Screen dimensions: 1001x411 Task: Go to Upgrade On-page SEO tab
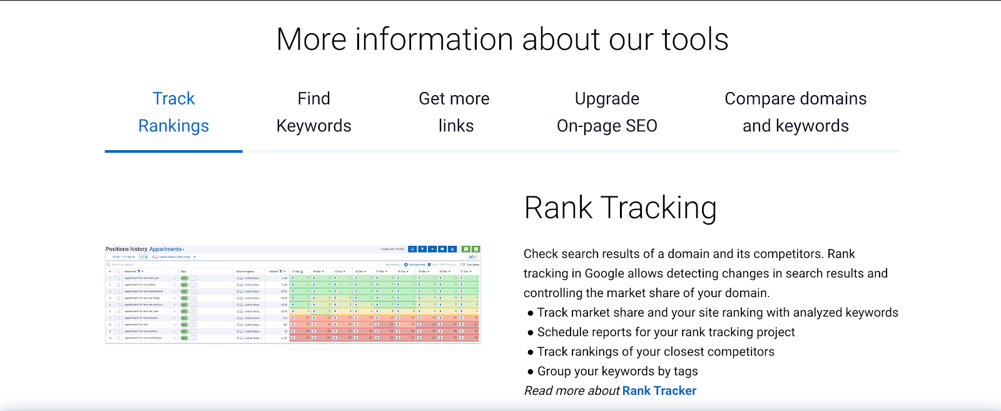(607, 112)
